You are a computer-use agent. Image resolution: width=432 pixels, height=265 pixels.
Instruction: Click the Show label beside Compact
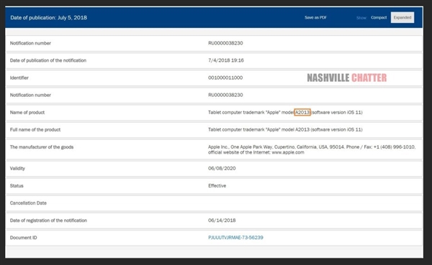click(361, 18)
